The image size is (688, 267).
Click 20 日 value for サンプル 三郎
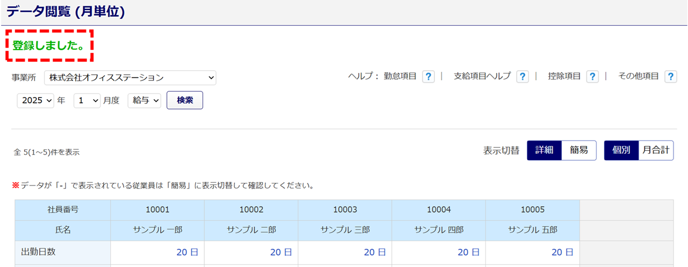[375, 252]
